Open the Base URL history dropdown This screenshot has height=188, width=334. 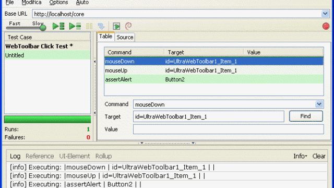click(325, 14)
